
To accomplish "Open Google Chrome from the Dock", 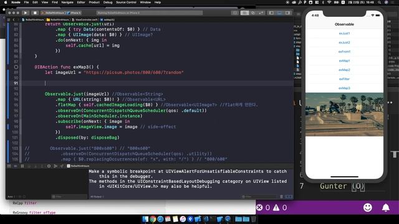I will pos(153,219).
